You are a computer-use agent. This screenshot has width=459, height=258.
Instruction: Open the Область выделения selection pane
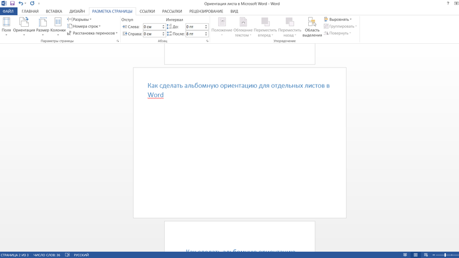click(x=312, y=27)
